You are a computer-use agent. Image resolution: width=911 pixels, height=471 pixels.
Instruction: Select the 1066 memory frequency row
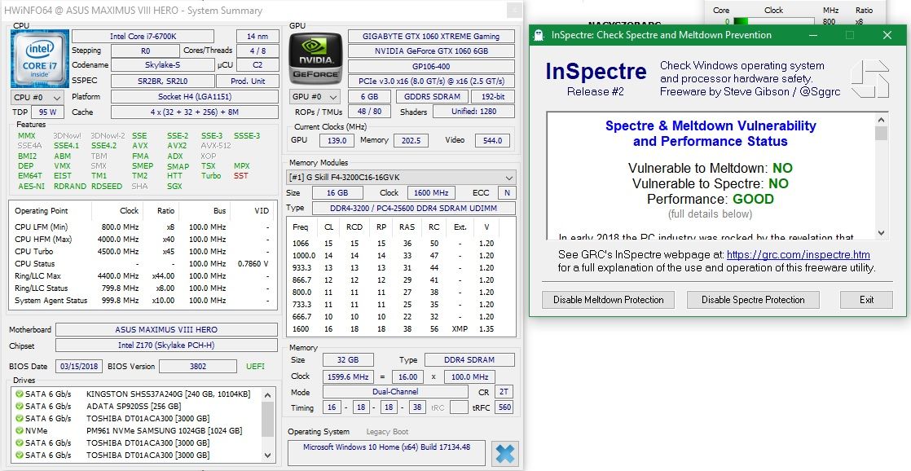click(x=401, y=244)
